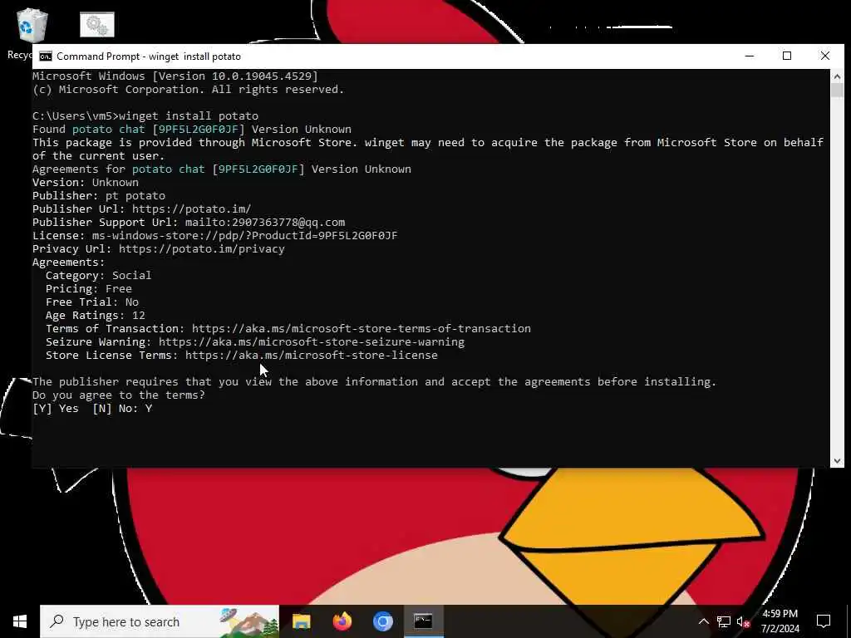
Task: Click the microsoft-store-terms-of-transaction URL text
Action: pos(362,329)
